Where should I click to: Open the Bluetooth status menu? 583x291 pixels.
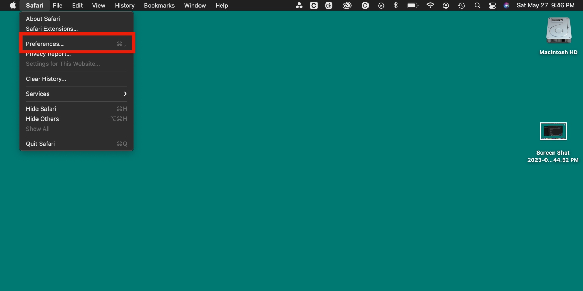[x=396, y=5]
